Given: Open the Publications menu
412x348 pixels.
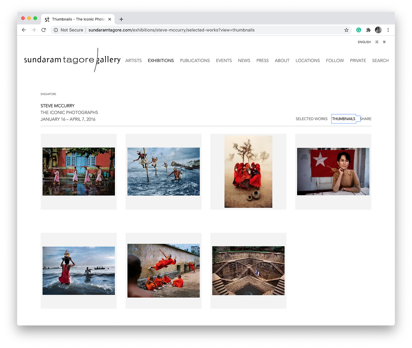Looking at the screenshot, I should coord(195,60).
